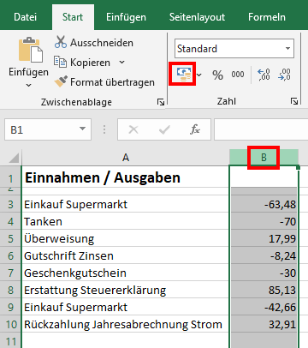This screenshot has height=348, width=308.
Task: Select the cell with value -8,24
Action: point(264,255)
